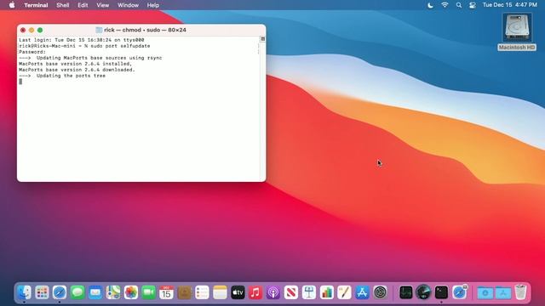Open the Apple menu
Screen dimensions: 545x306
(12, 5)
